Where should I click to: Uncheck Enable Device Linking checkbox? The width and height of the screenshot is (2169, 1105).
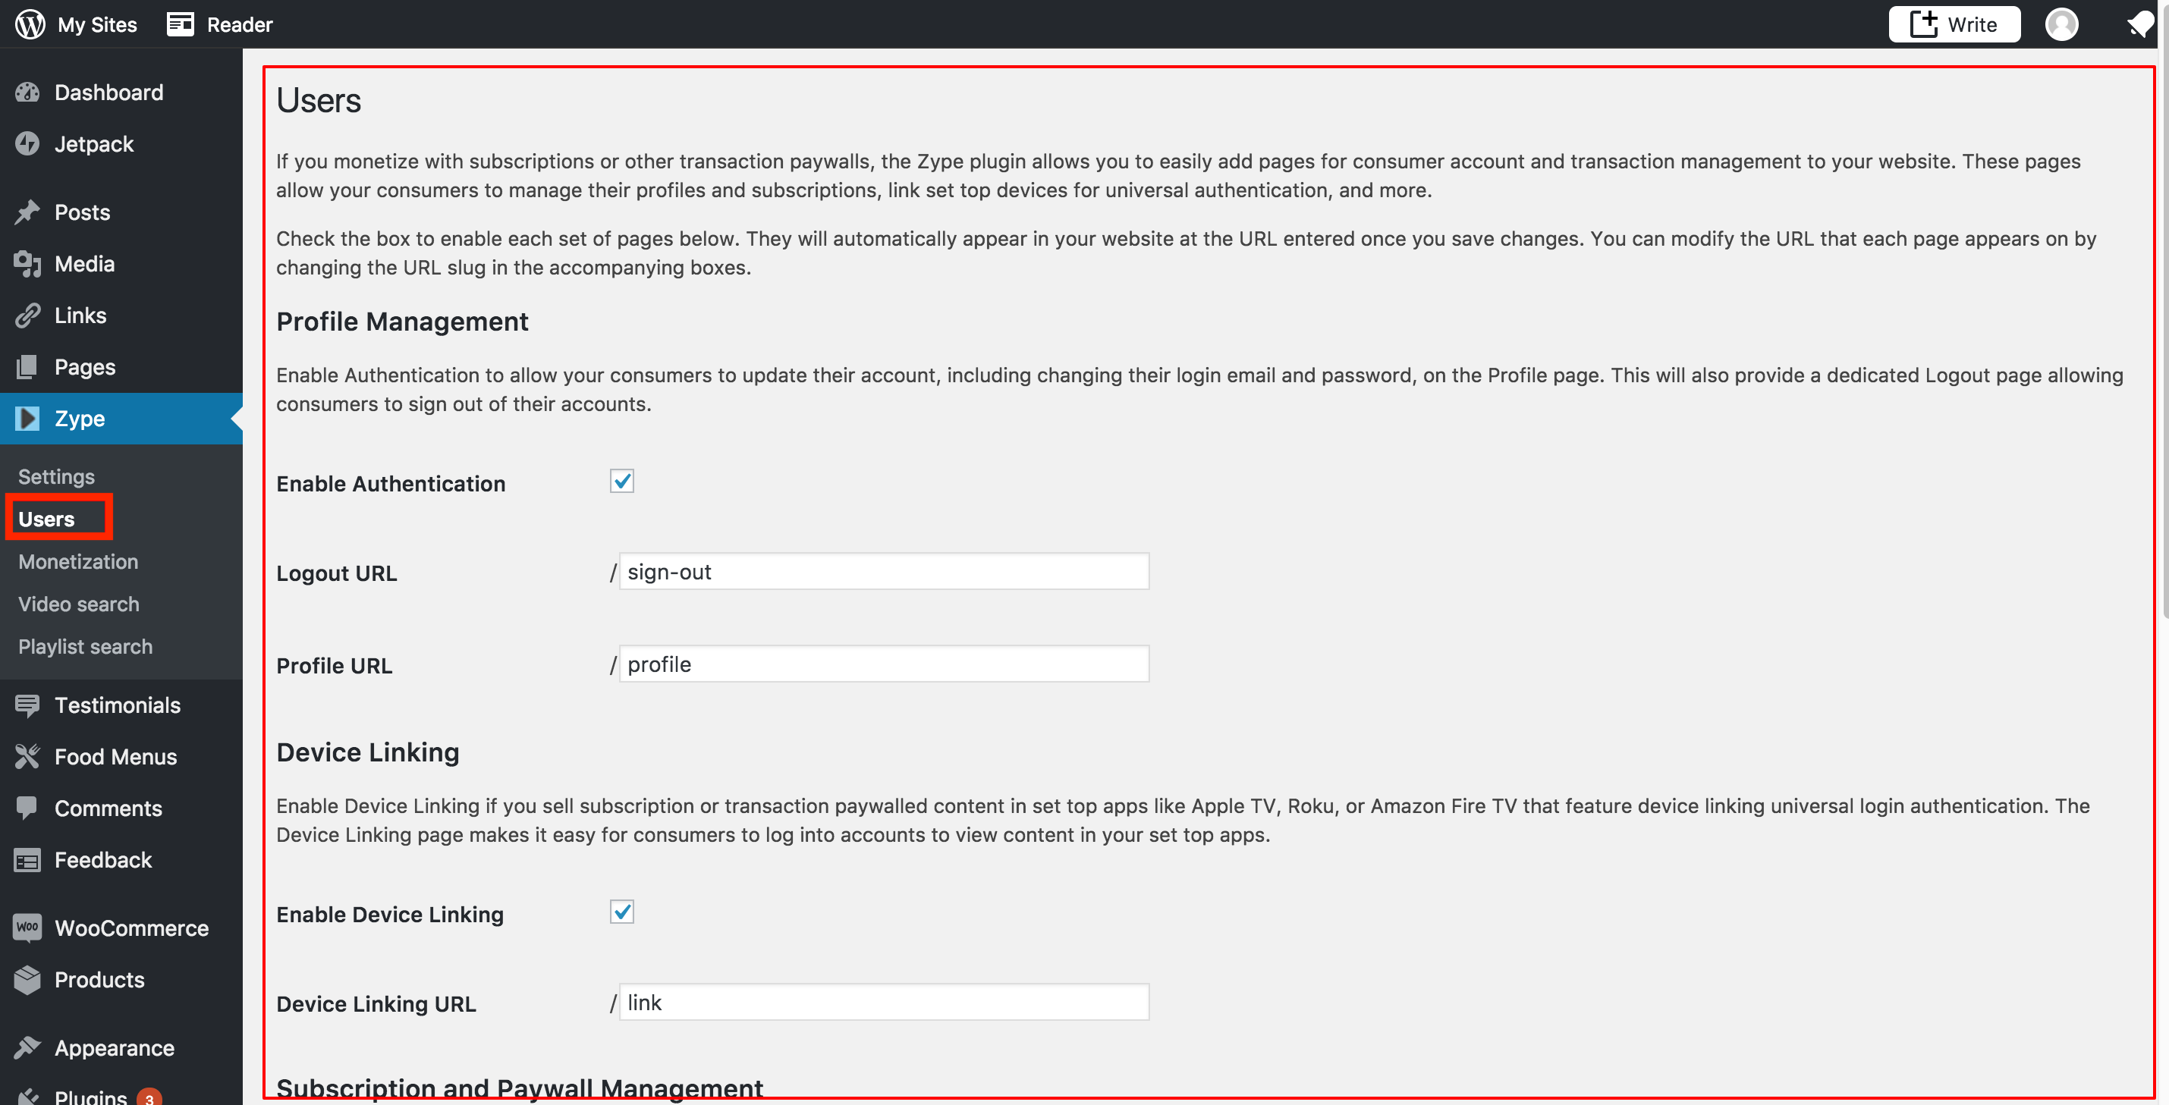point(621,912)
